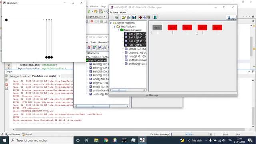Collapse AgentPlatforms node in Sniffer tree
Screen dimensions: 256x144
[111, 23]
